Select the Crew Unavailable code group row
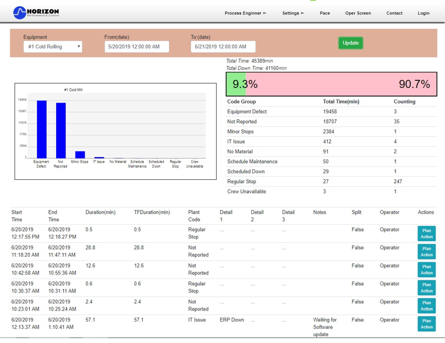The image size is (445, 343). pos(331,191)
